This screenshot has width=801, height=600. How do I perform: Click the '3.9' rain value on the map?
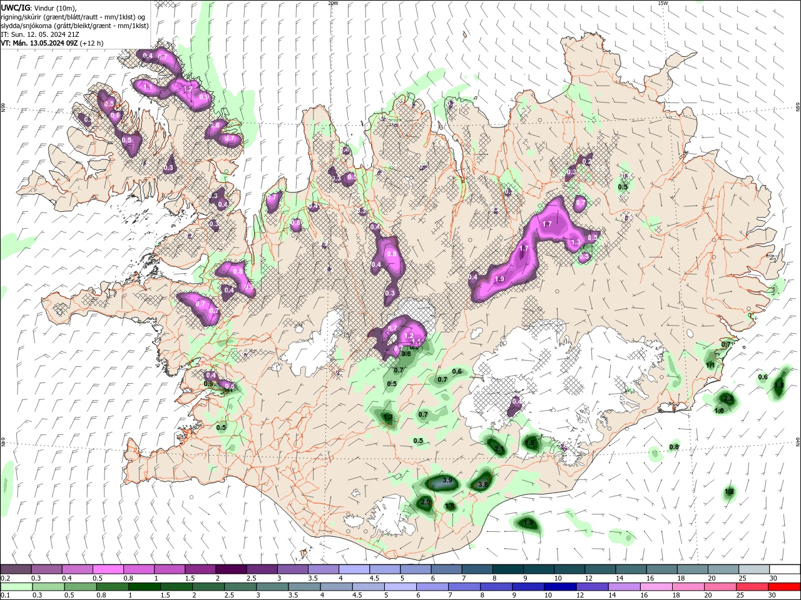pos(447,480)
